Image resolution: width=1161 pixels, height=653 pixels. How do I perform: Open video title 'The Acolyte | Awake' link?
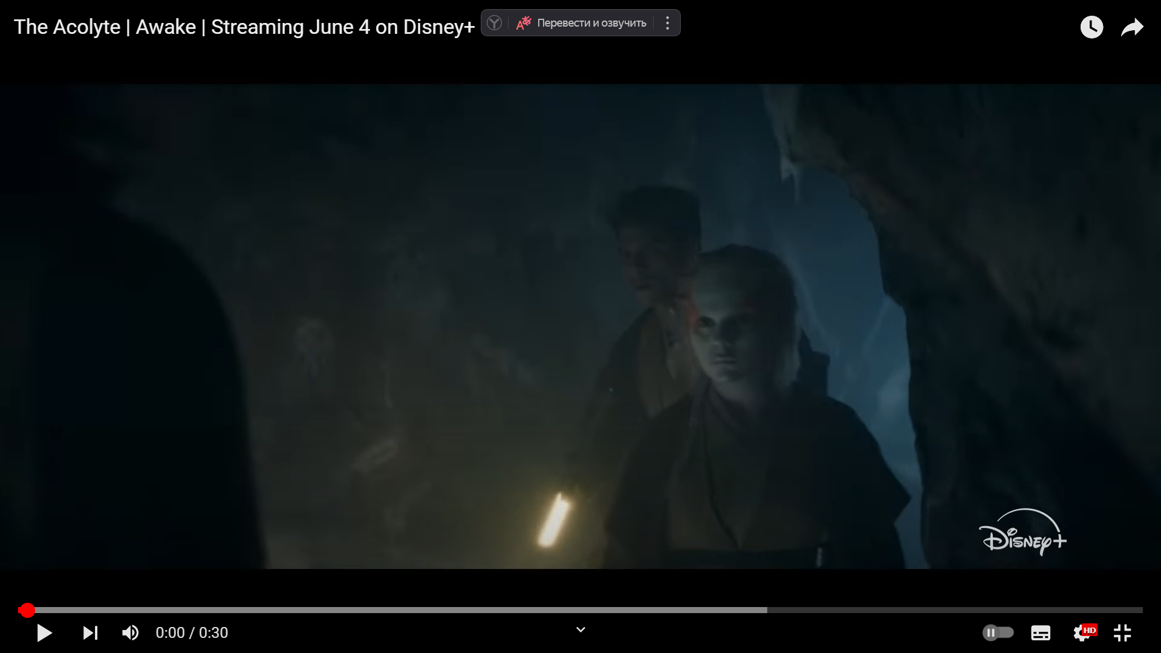pyautogui.click(x=244, y=27)
